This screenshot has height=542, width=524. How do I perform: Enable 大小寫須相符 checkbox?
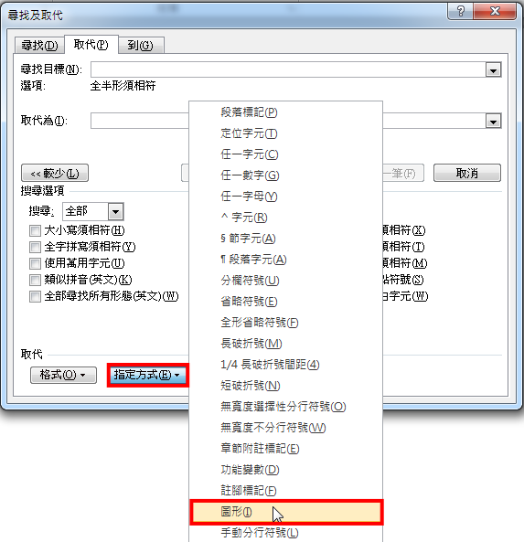[35, 230]
